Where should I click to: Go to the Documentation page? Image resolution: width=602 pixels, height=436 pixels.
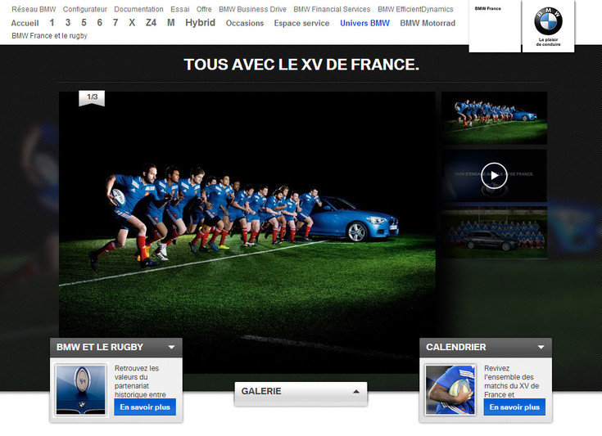point(138,9)
